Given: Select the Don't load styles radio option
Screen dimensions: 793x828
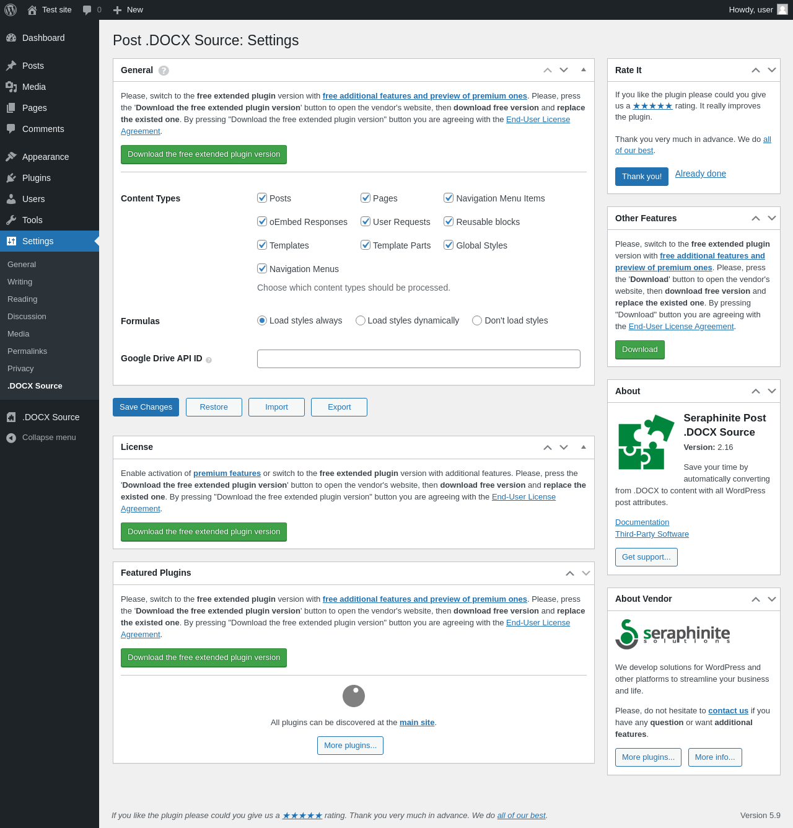Looking at the screenshot, I should (x=477, y=320).
